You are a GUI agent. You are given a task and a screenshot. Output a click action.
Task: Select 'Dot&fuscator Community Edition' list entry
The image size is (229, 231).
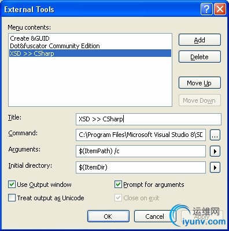pos(90,46)
